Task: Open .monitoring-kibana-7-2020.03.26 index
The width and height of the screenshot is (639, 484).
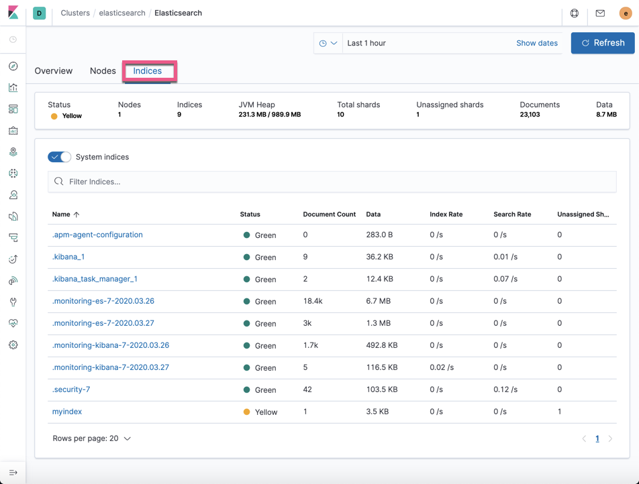Action: [111, 345]
